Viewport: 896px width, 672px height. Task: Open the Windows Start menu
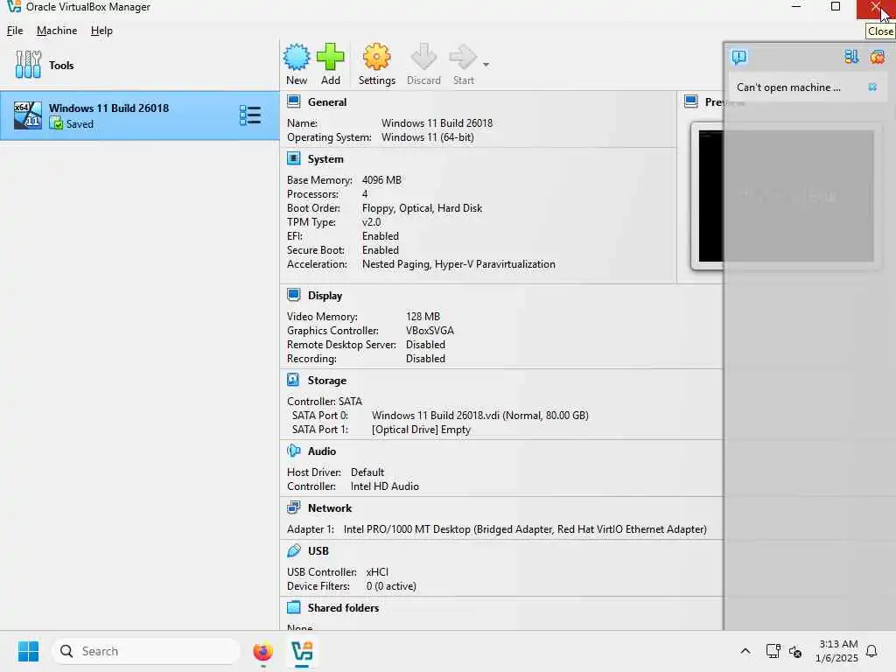click(28, 651)
